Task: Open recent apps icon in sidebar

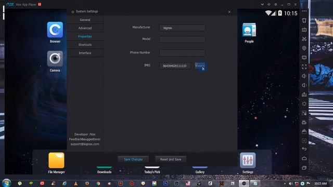Action: pos(304,168)
